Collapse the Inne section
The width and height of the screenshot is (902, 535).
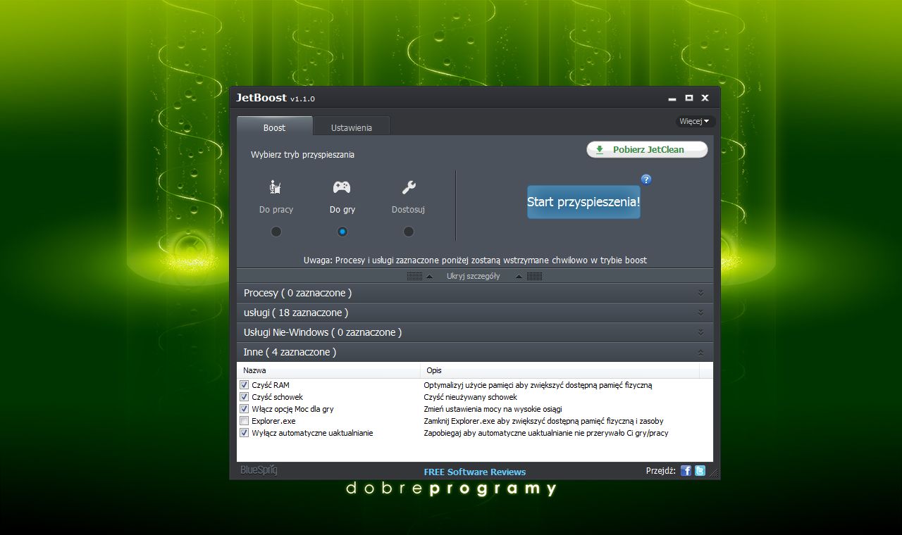pyautogui.click(x=475, y=352)
